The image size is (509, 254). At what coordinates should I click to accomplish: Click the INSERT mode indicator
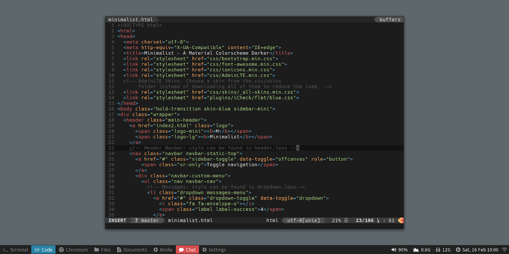[x=117, y=220]
